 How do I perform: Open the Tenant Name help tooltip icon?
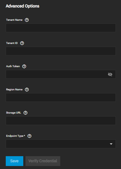point(27,20)
